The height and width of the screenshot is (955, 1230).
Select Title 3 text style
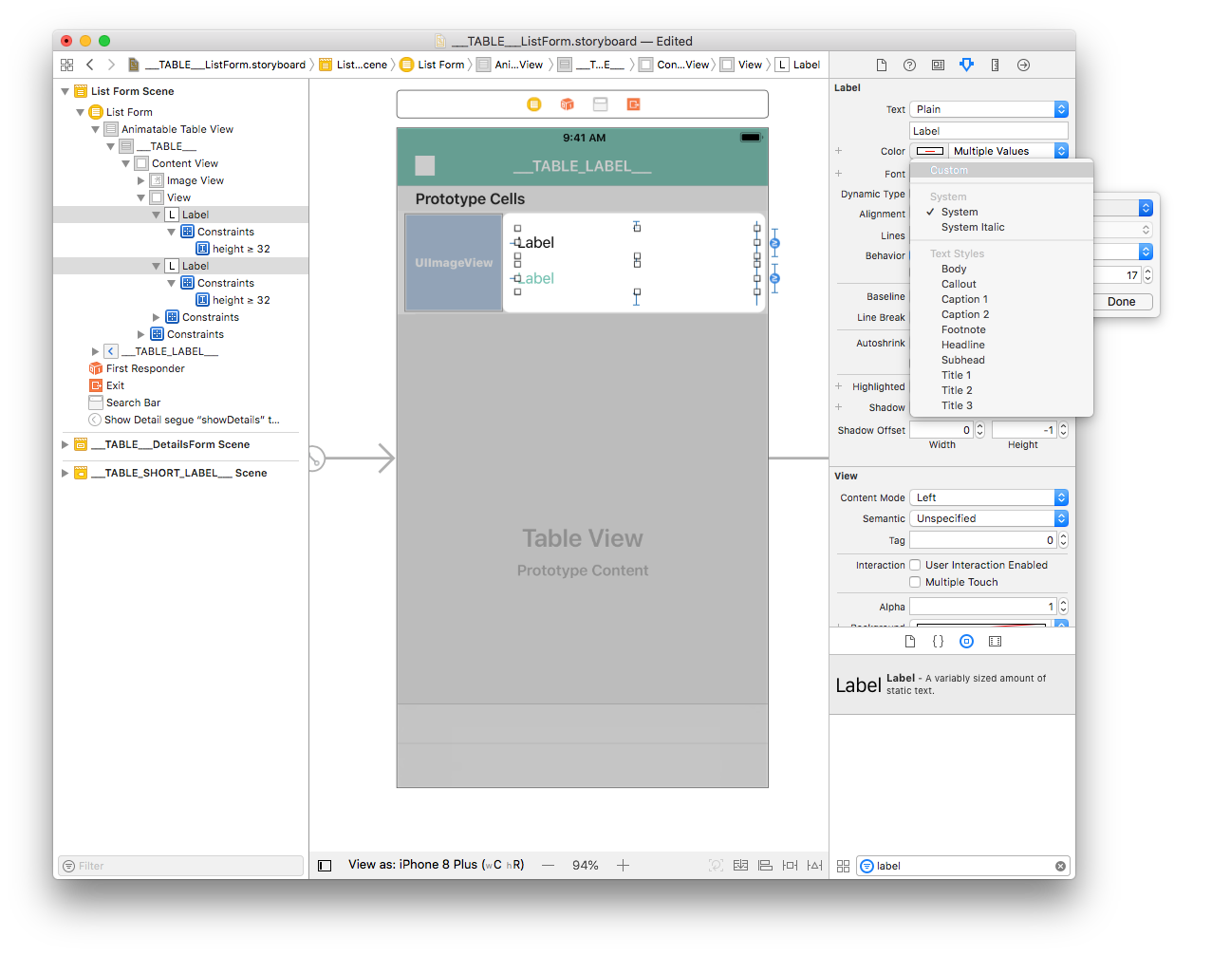click(1001, 405)
